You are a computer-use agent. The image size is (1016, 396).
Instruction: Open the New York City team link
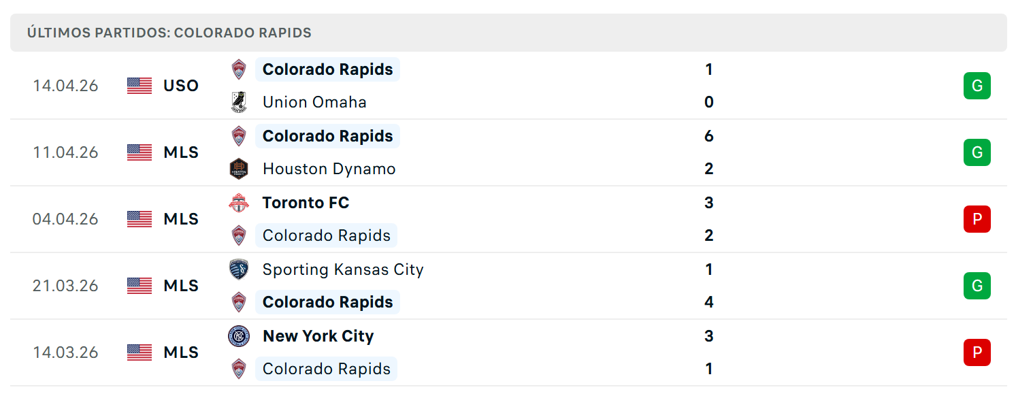coord(318,336)
